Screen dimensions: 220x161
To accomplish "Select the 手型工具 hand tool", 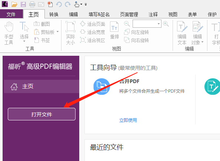I will click(x=9, y=33).
